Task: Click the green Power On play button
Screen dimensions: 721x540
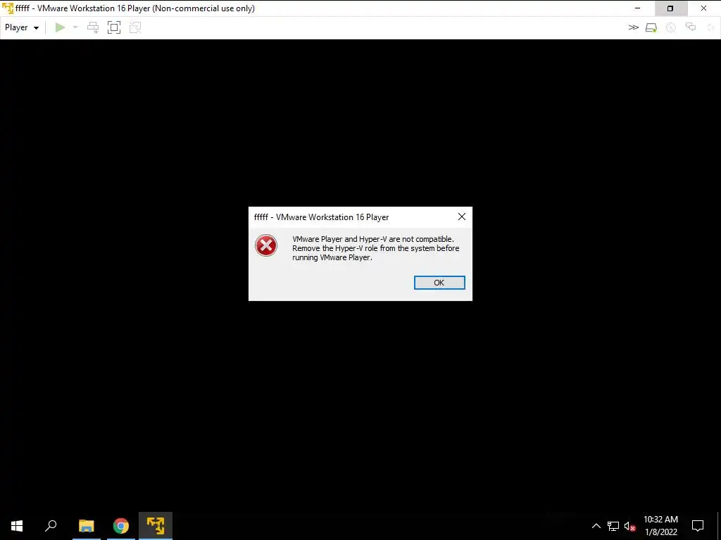Action: tap(60, 27)
